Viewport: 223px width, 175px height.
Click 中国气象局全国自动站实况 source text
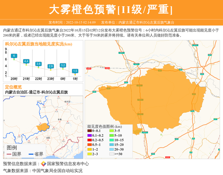coord(57,171)
